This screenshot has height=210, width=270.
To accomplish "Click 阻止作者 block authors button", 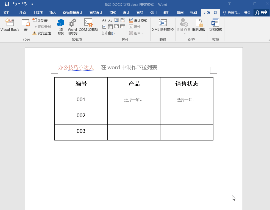I will [184, 26].
